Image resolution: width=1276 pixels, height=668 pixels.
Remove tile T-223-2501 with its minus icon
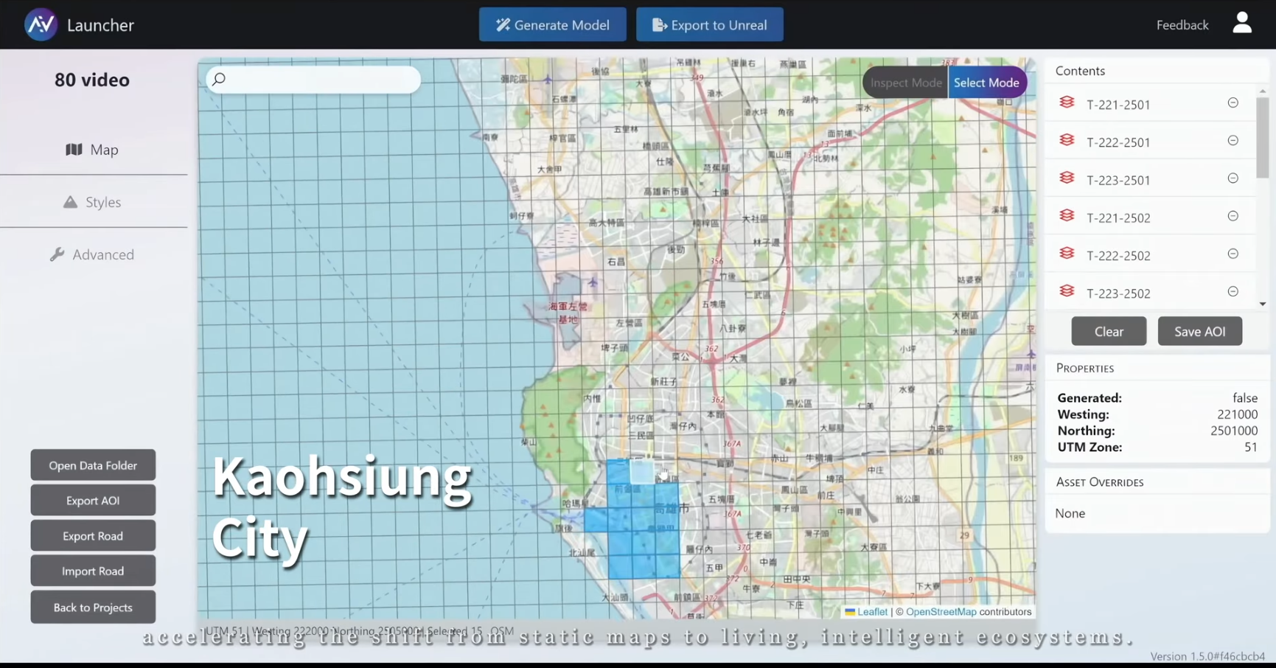[x=1233, y=178]
